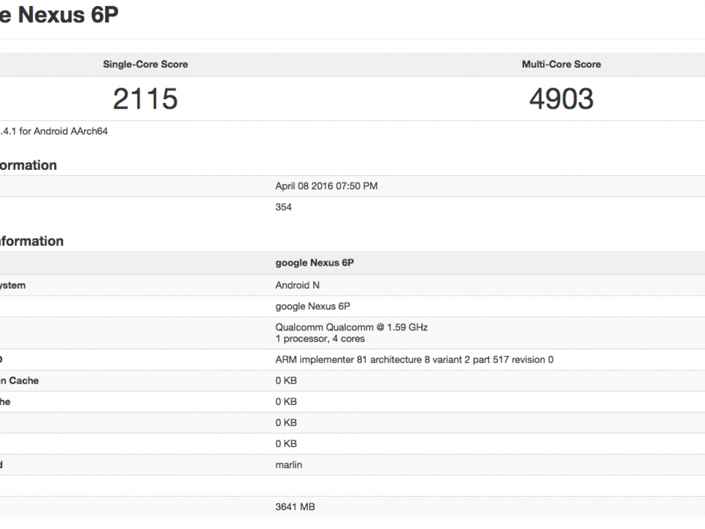The image size is (705, 529).
Task: Click the memory value 3641 MB
Action: (x=295, y=507)
